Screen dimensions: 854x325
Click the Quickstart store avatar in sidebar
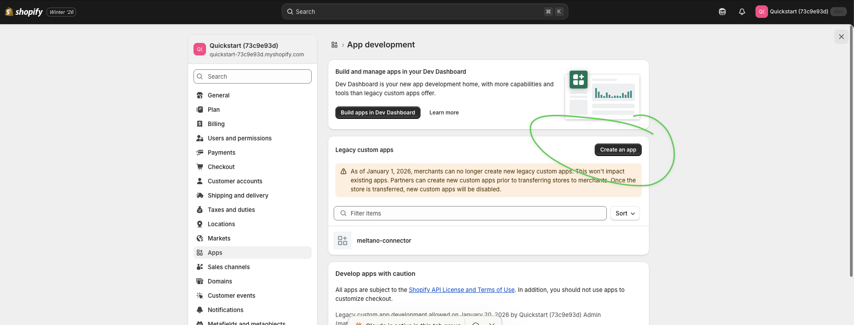tap(200, 49)
